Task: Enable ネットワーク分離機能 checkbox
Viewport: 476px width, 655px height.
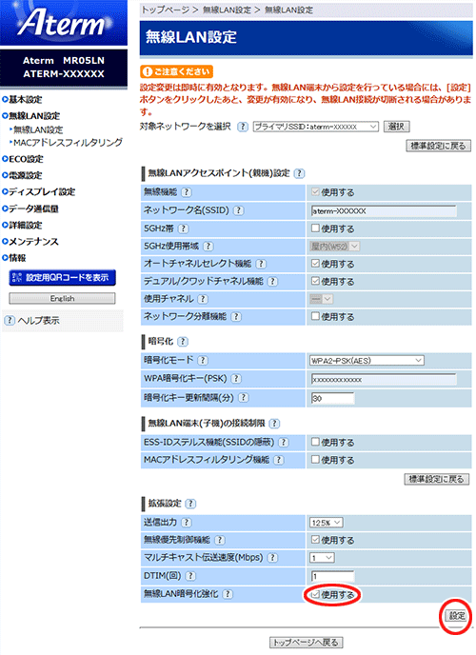Action: (x=316, y=316)
